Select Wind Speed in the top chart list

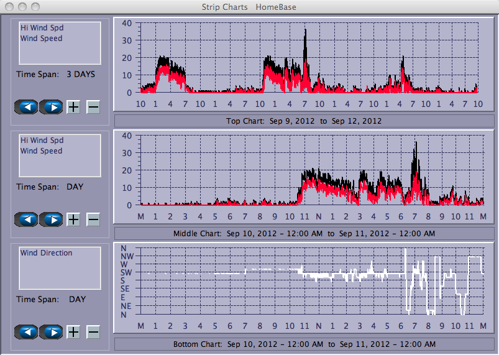(x=41, y=39)
